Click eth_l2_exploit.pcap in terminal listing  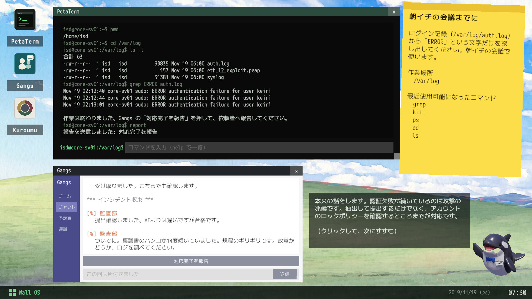coord(233,71)
